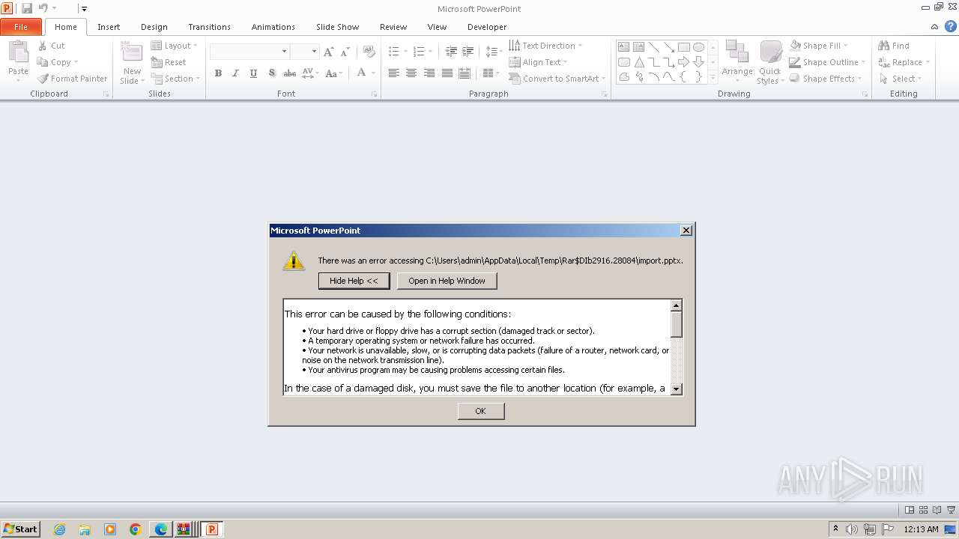The image size is (959, 539).
Task: Open the Shape Effects menu
Action: click(x=826, y=79)
